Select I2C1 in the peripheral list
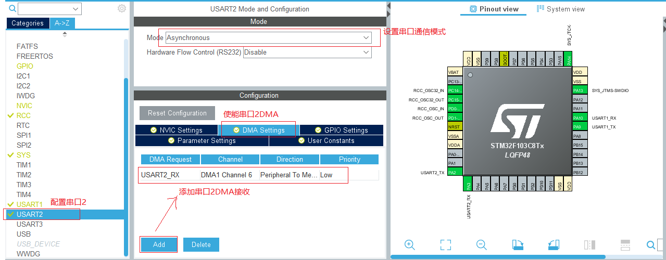 23,76
